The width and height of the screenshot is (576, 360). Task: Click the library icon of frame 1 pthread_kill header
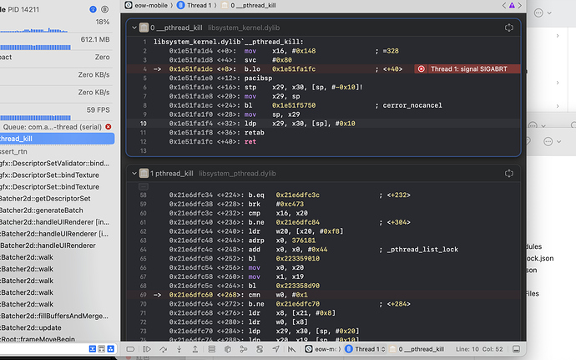(x=144, y=173)
